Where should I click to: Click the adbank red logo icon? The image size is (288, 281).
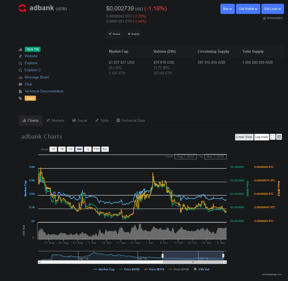[x=22, y=8]
